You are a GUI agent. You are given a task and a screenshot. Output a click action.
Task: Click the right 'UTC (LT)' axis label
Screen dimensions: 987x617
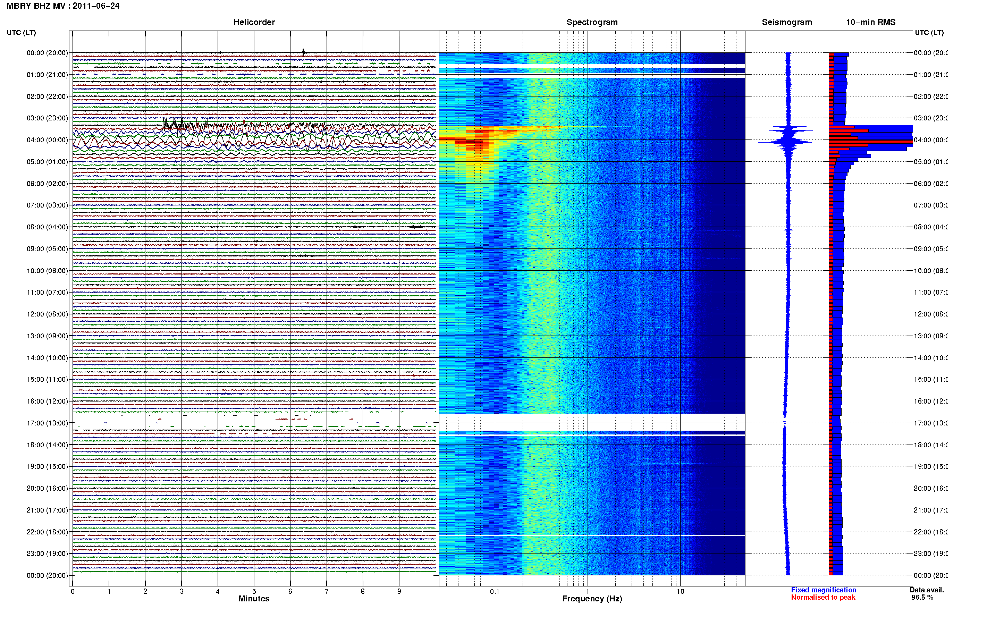929,33
